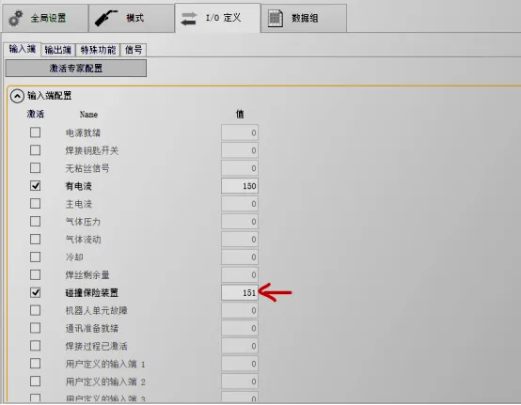
Task: Select the welding torch 模式 tab
Action: pyautogui.click(x=132, y=18)
